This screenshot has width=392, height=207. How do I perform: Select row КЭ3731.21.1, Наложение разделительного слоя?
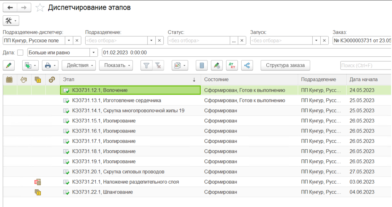point(197,182)
